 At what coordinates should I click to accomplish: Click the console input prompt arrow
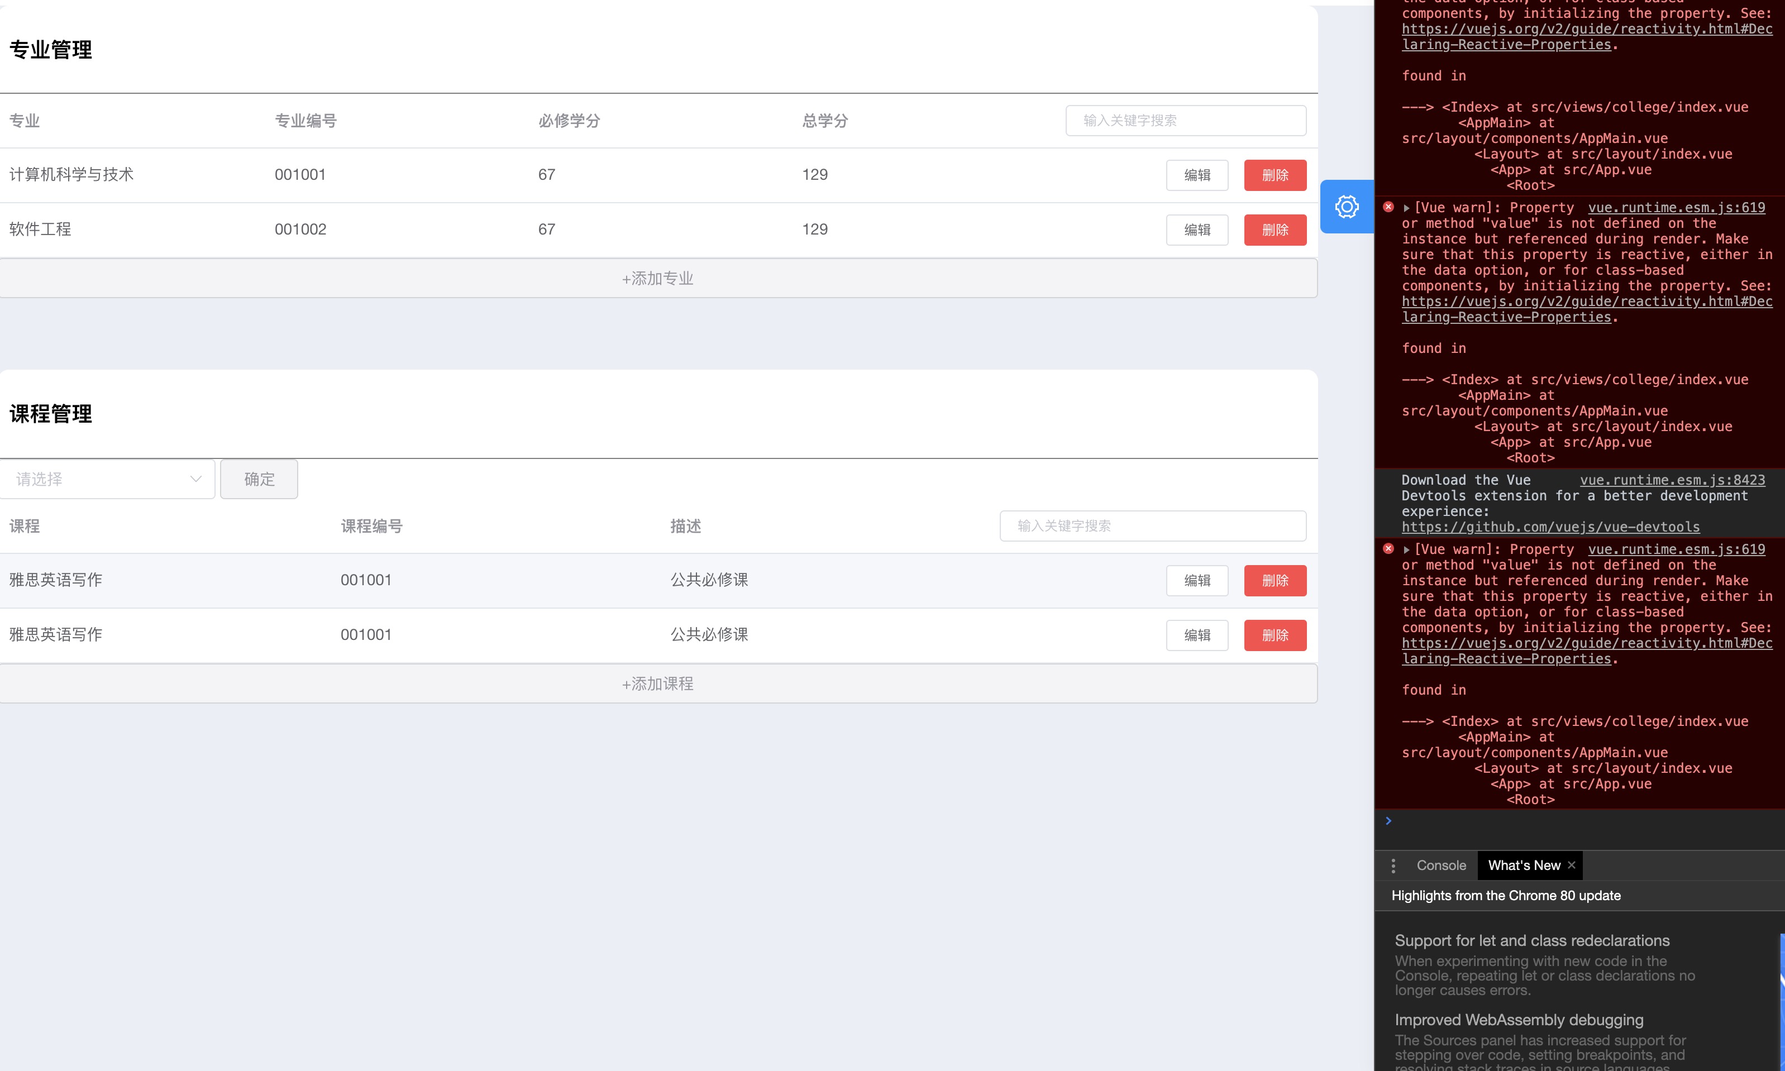point(1388,821)
